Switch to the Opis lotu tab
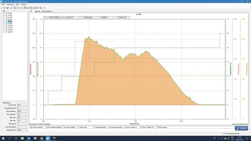This screenshot has height=141, width=251. pos(37,11)
